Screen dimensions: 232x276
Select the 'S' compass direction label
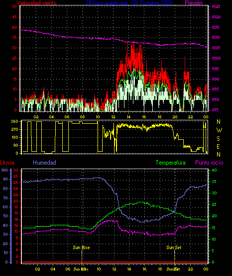click(218, 139)
